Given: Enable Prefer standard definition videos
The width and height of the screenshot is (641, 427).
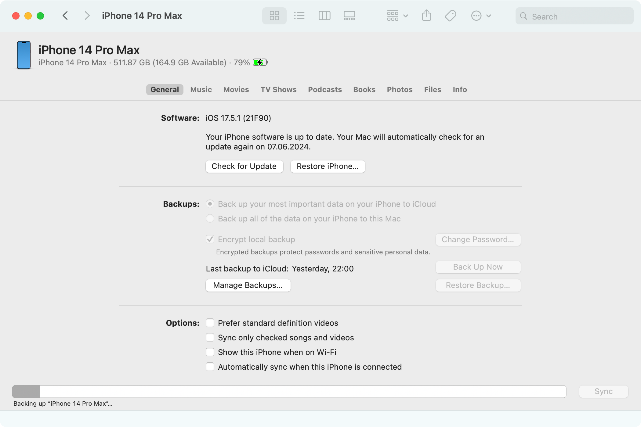Looking at the screenshot, I should click(x=210, y=323).
